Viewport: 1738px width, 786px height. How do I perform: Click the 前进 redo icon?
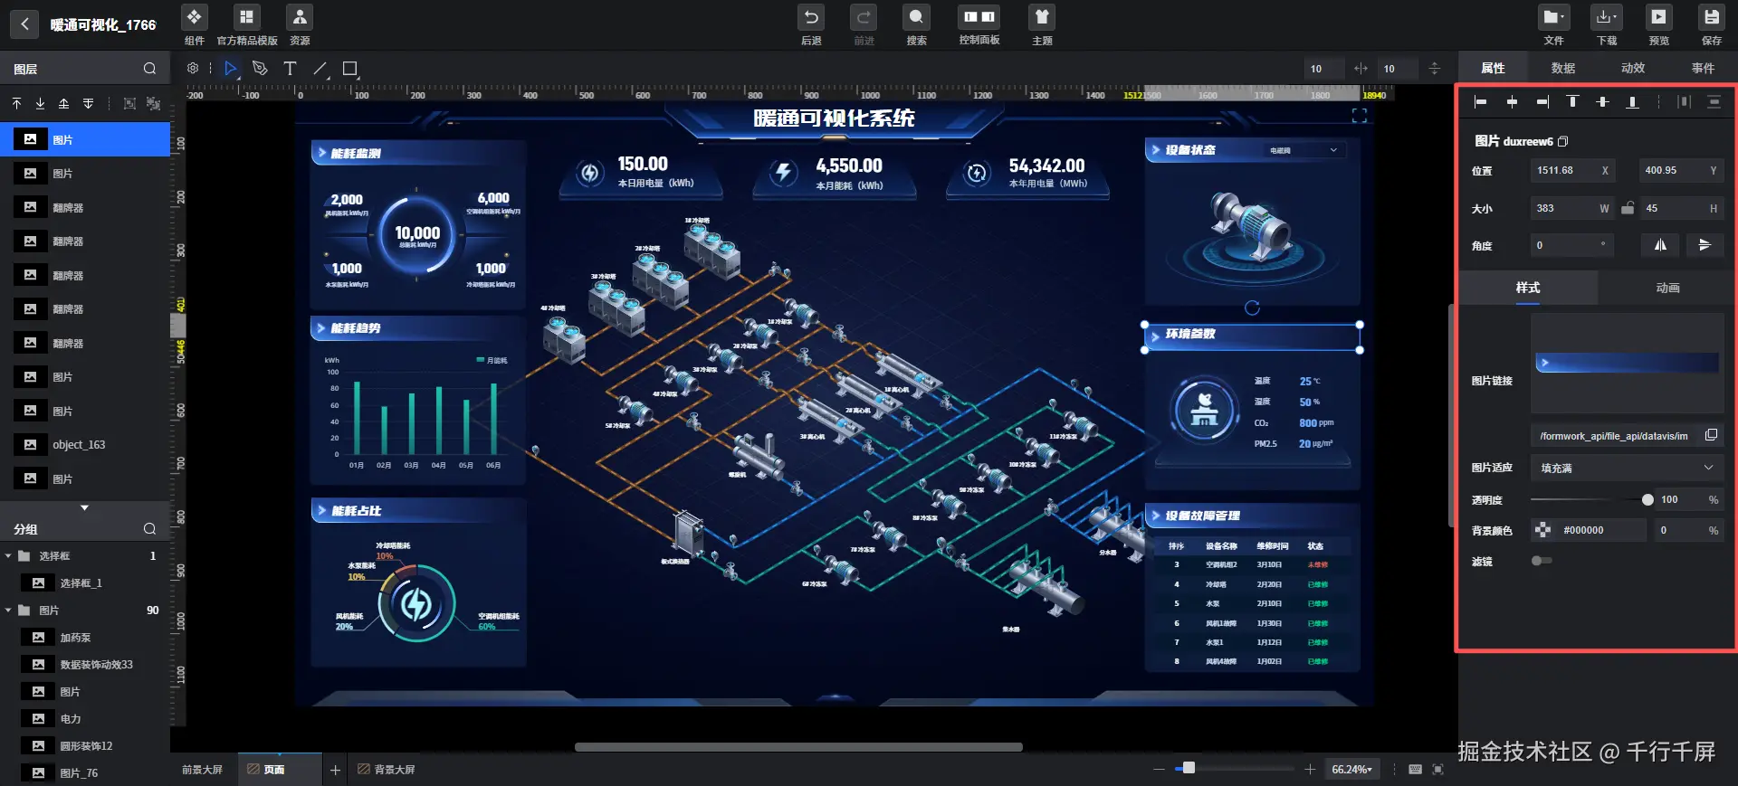864,17
